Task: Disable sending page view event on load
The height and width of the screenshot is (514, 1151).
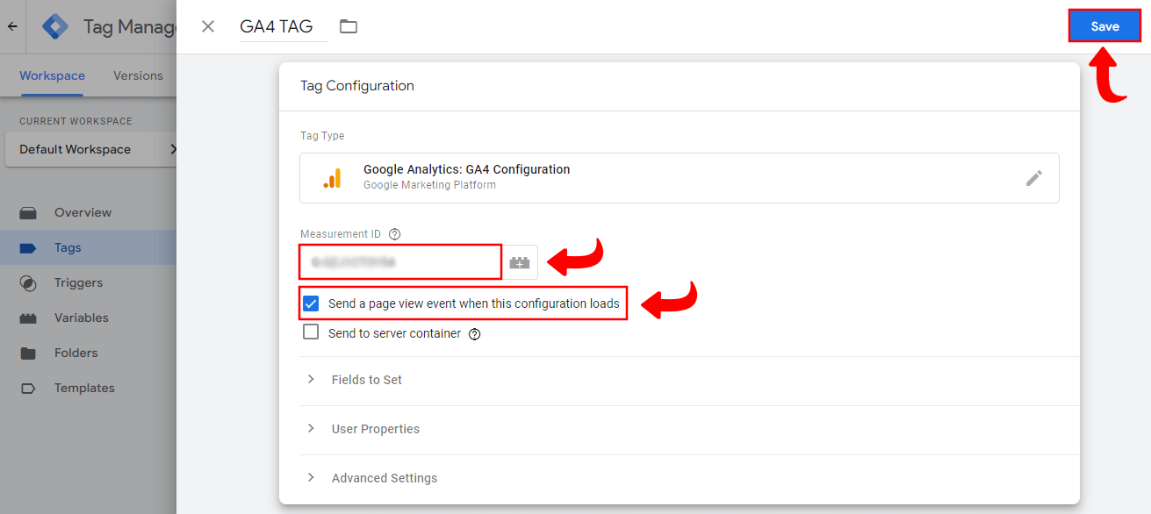Action: (311, 303)
